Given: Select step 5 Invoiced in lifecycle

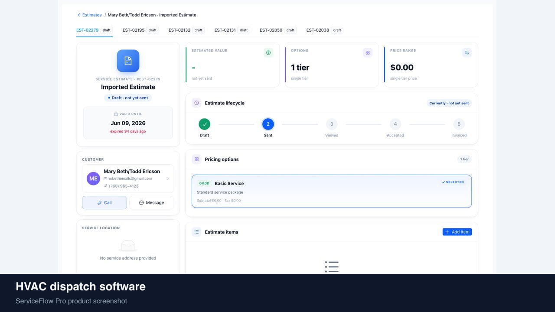Looking at the screenshot, I should 459,124.
